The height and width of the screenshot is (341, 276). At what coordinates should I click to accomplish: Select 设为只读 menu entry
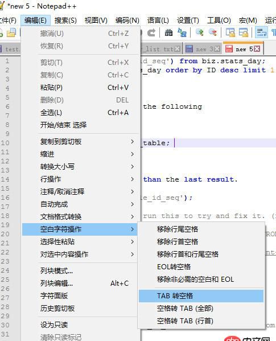point(80,325)
